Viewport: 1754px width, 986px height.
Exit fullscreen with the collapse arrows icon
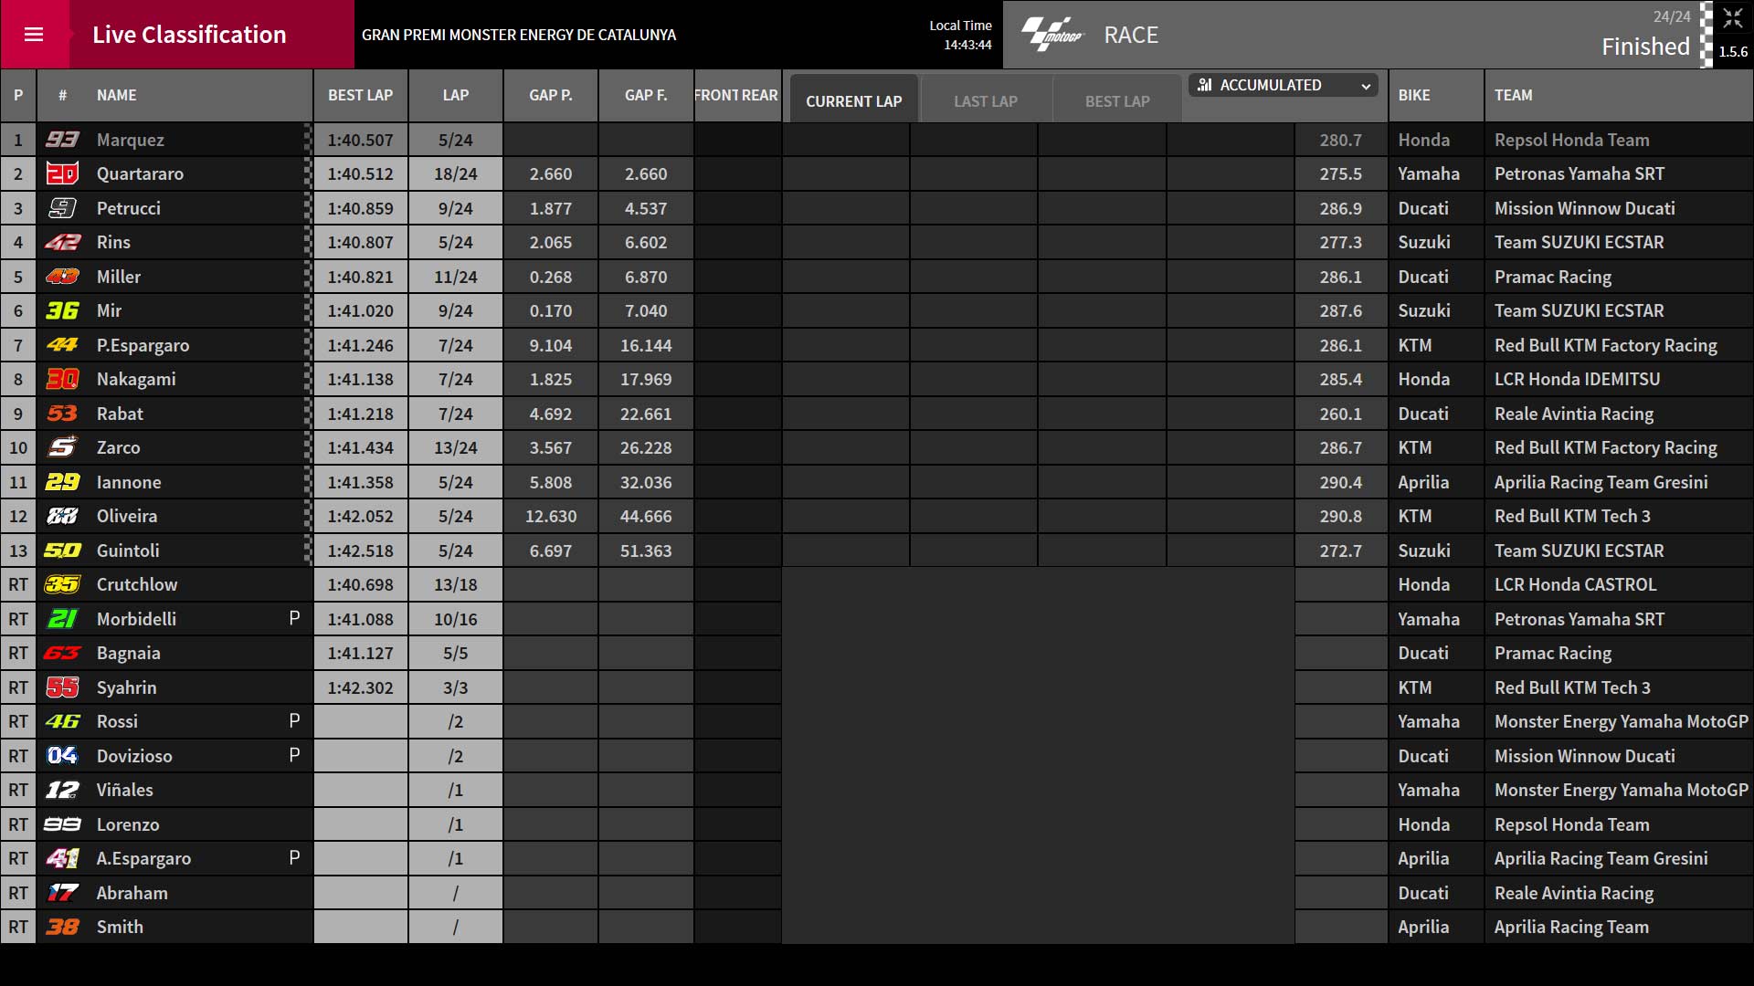click(1733, 18)
